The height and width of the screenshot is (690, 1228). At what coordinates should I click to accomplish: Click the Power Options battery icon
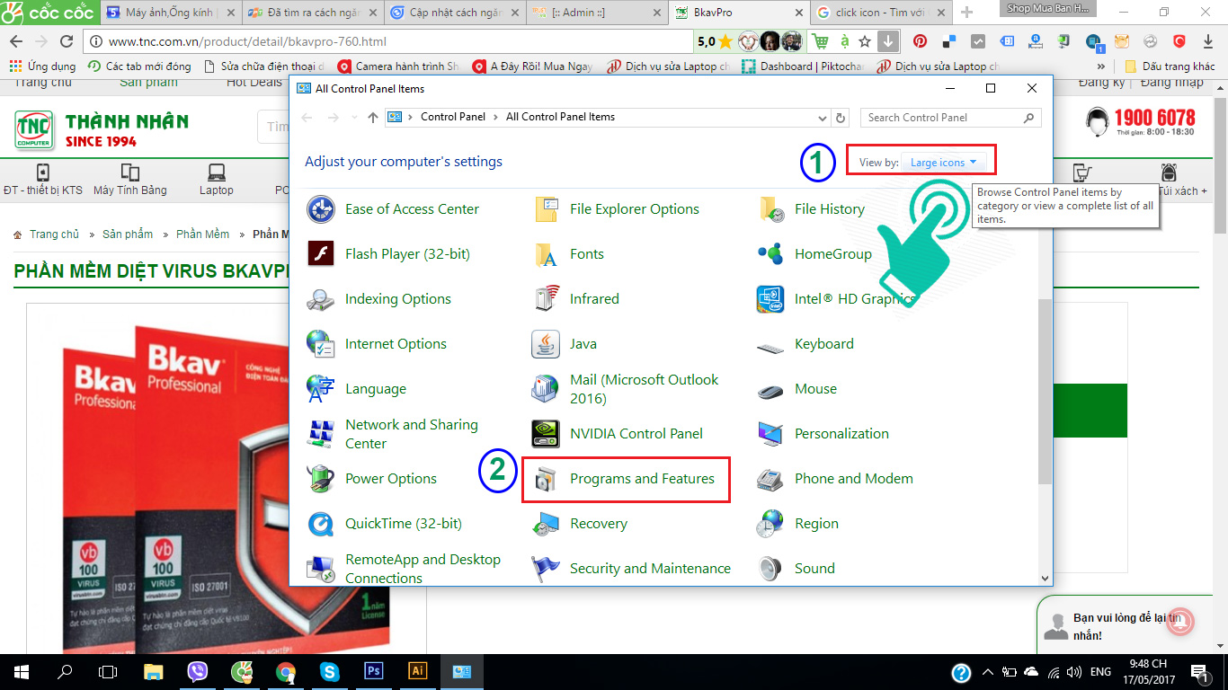[x=321, y=479]
